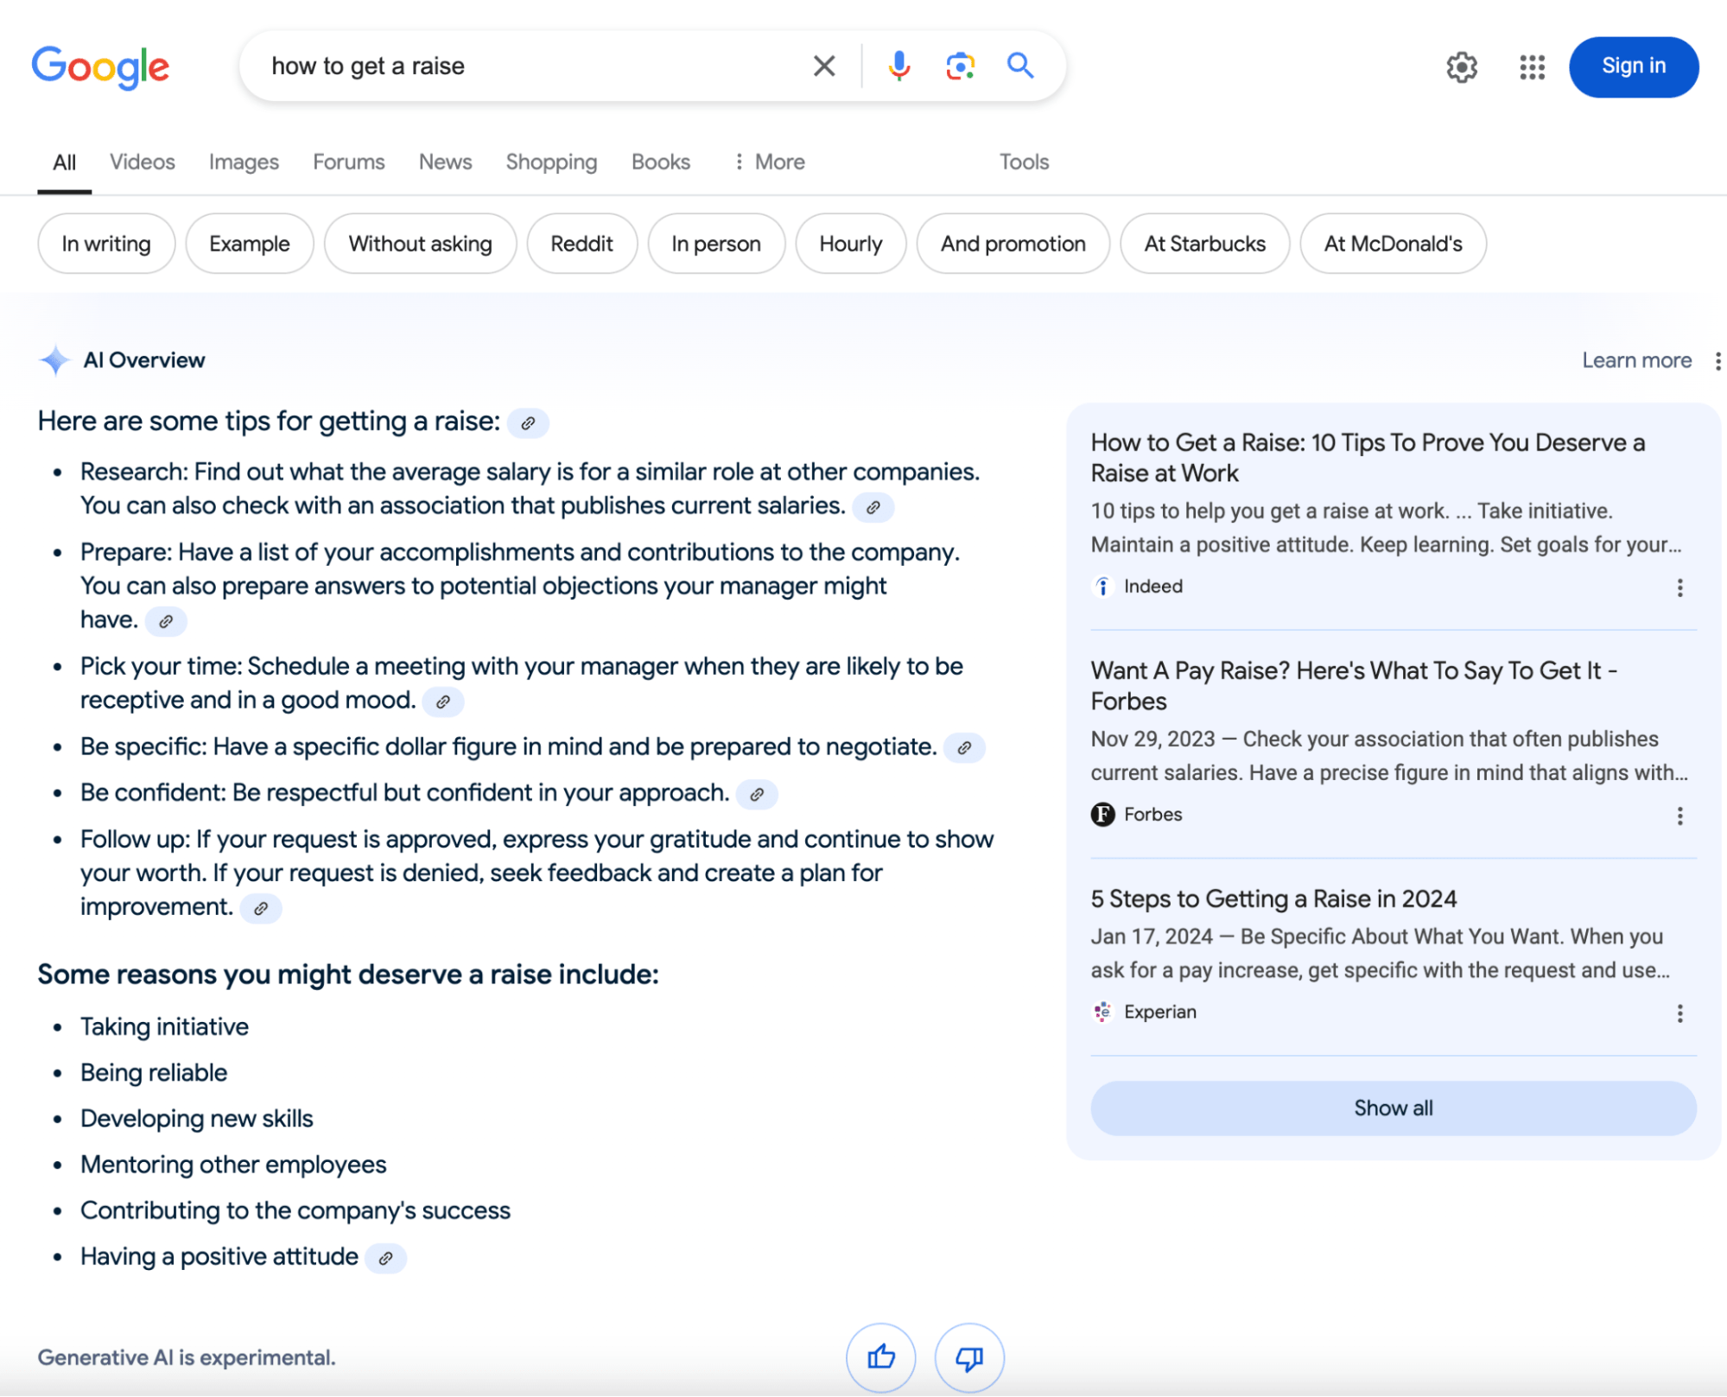Viewport: 1727px width, 1397px height.
Task: Open three-dot menu on Forbes result
Action: (1679, 816)
